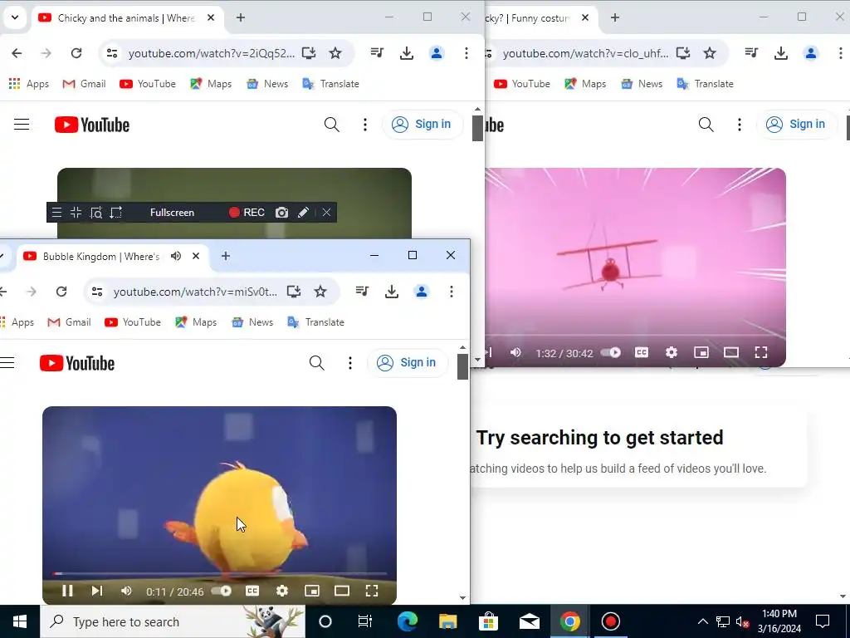Close the screen recorder toolbar
This screenshot has width=850, height=638.
pos(326,212)
